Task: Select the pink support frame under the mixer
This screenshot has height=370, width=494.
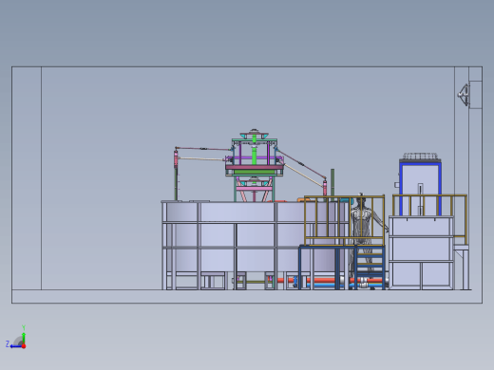Action: [x=254, y=189]
